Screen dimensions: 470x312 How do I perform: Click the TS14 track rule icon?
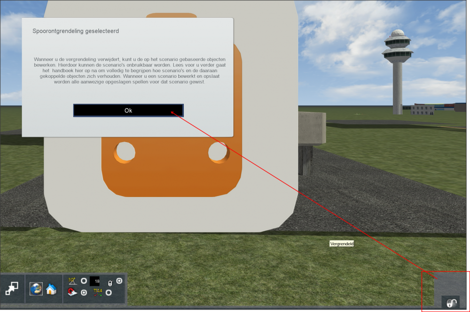97,292
